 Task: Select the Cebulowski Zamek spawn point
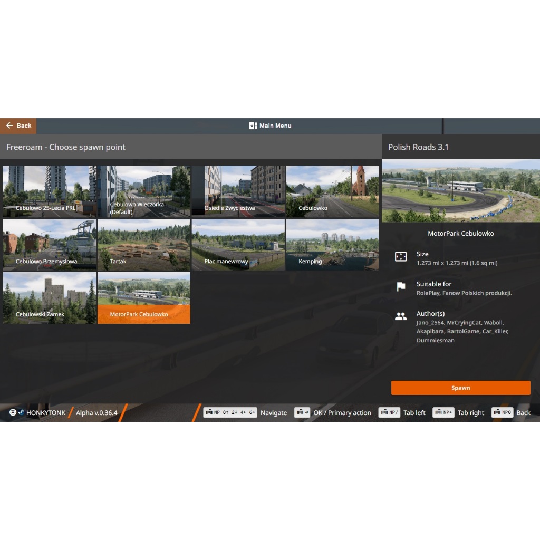50,298
